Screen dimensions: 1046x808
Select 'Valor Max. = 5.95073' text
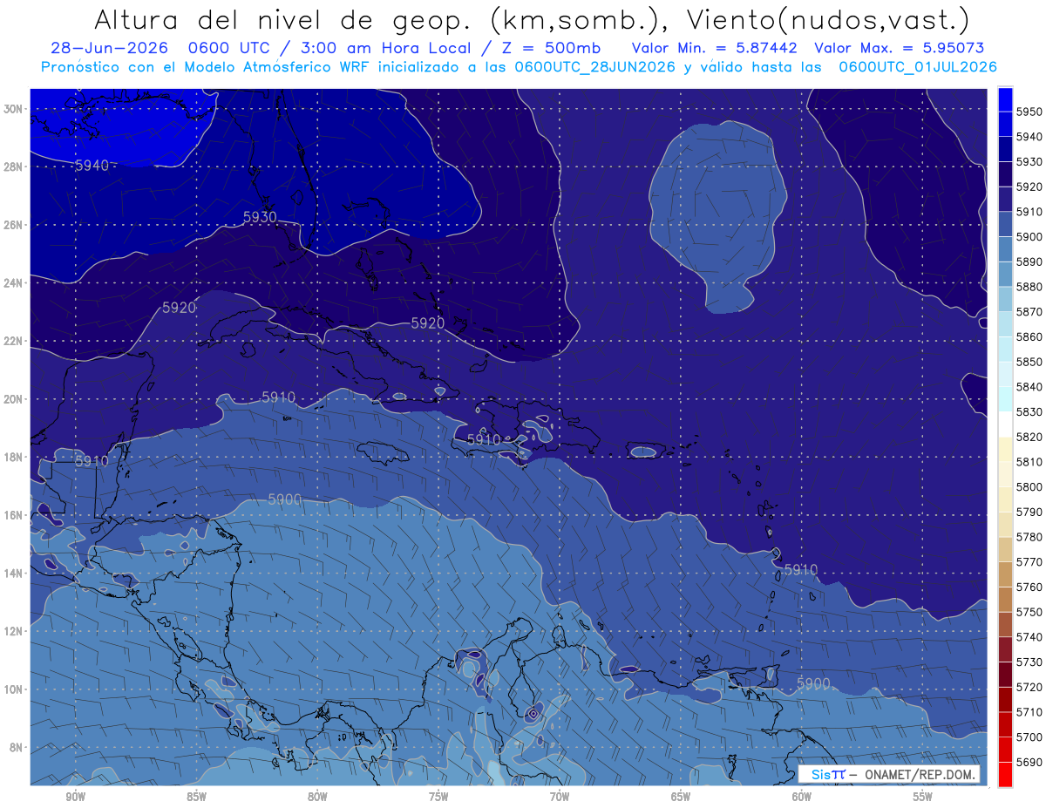900,49
